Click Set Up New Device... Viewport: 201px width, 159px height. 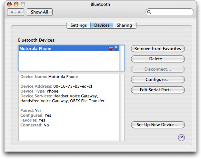click(158, 125)
